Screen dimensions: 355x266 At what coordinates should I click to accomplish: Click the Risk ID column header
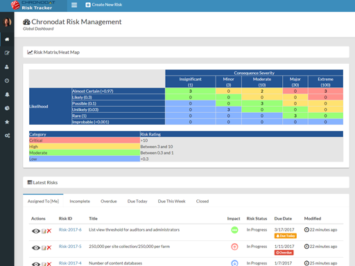[65, 218]
